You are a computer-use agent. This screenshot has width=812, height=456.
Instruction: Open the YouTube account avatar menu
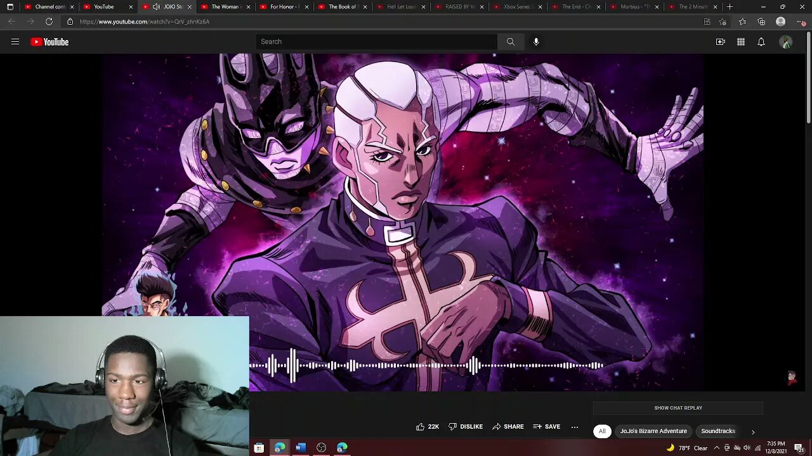coord(786,42)
